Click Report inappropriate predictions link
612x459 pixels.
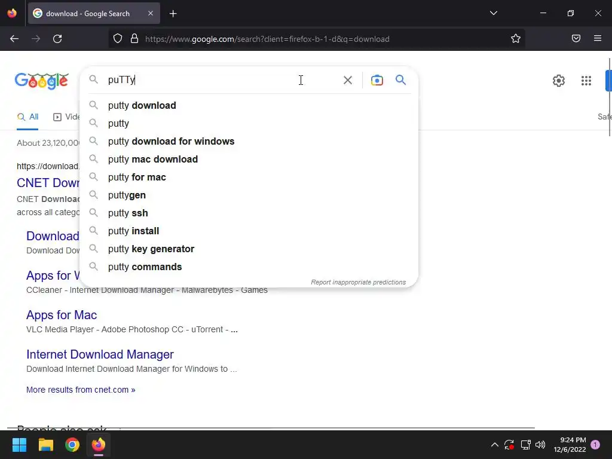[358, 282]
